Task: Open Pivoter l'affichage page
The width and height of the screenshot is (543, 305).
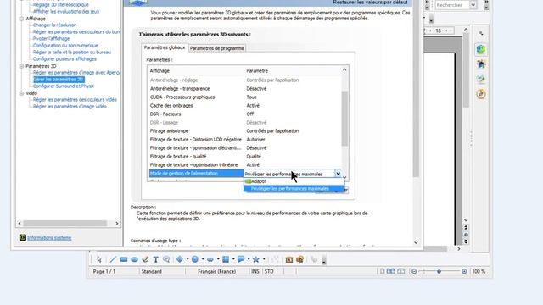Action: [51, 38]
